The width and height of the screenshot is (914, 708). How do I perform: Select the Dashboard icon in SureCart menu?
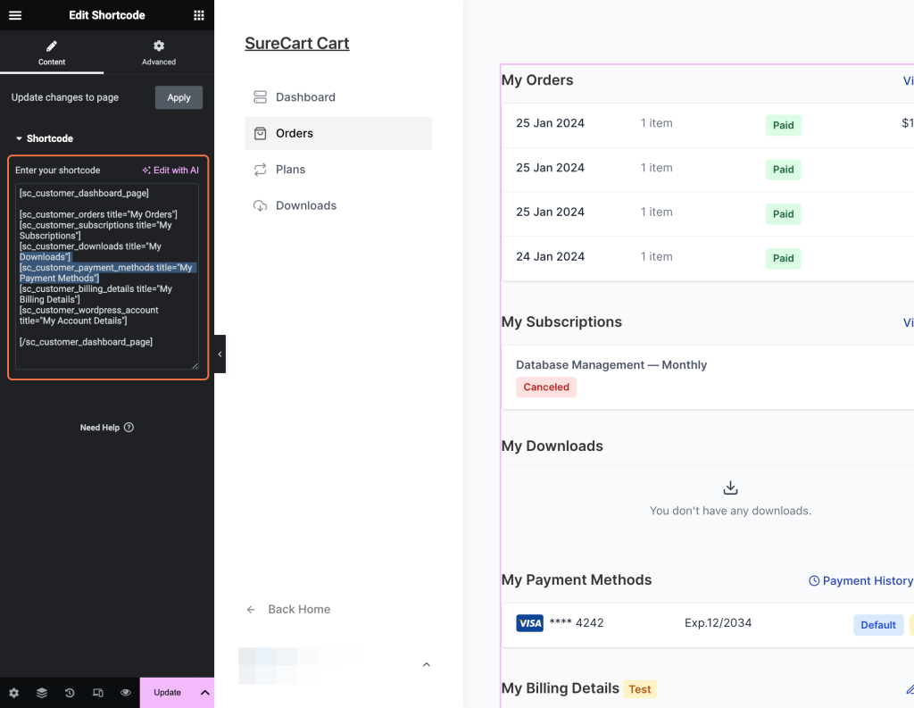click(x=258, y=96)
